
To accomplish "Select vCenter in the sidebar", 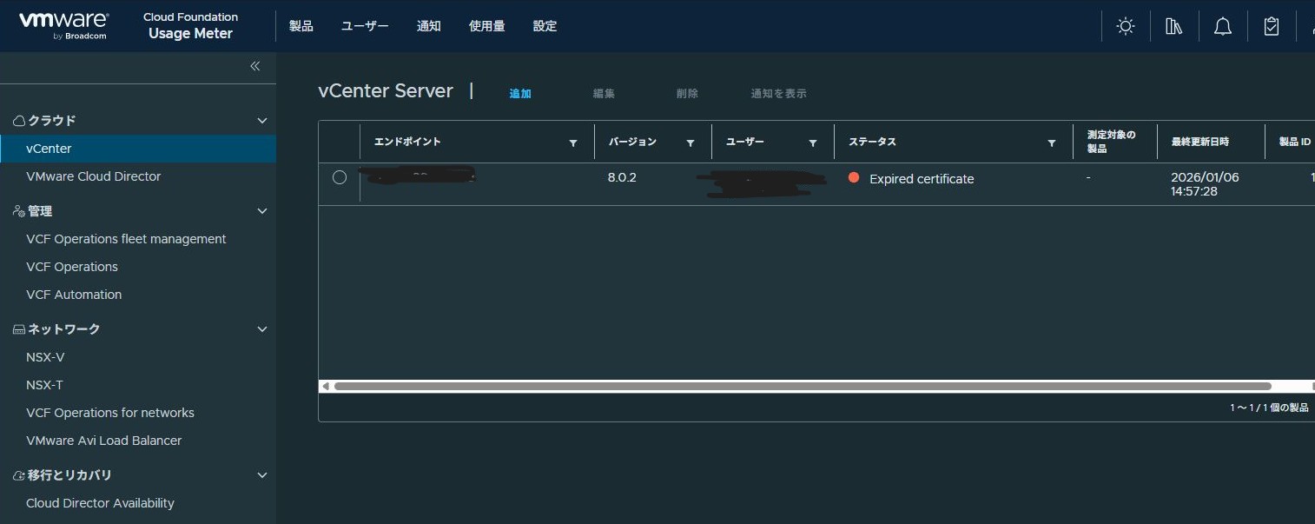I will [x=138, y=149].
